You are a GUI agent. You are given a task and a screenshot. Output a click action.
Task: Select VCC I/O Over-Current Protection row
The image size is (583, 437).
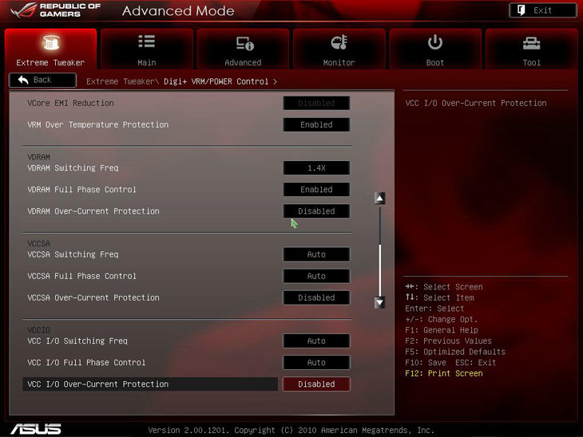click(x=151, y=384)
